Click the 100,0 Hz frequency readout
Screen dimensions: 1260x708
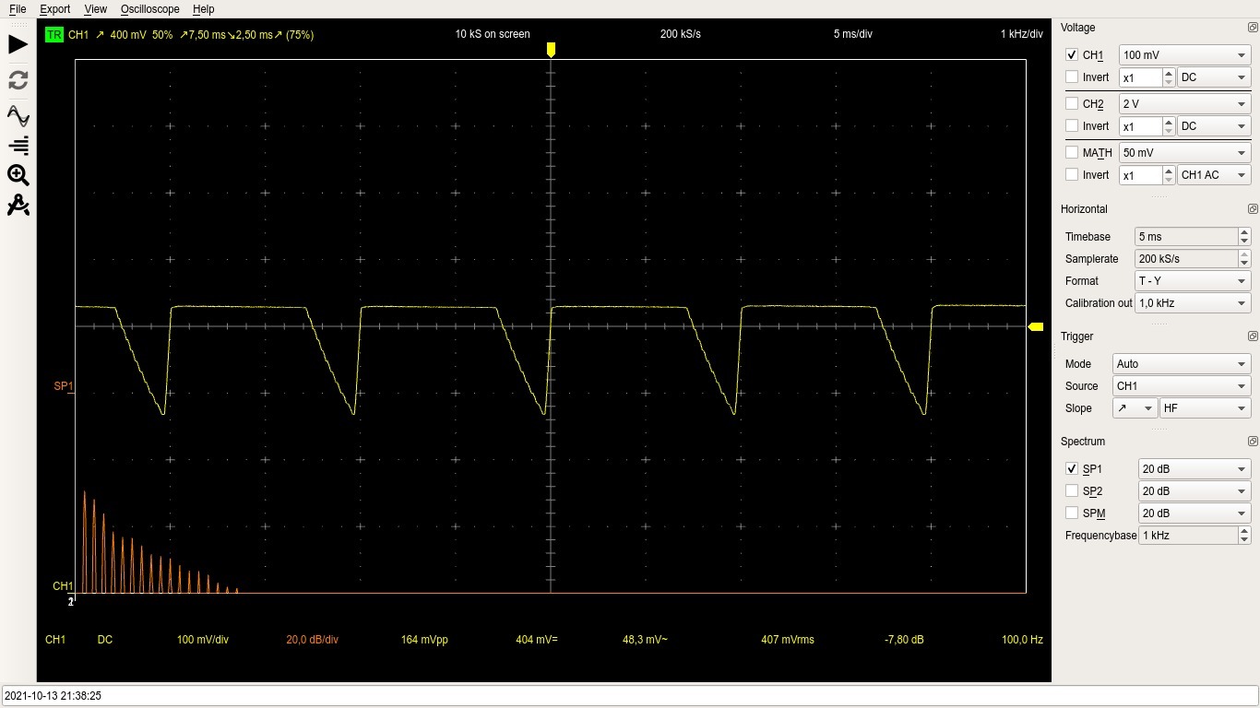1022,640
